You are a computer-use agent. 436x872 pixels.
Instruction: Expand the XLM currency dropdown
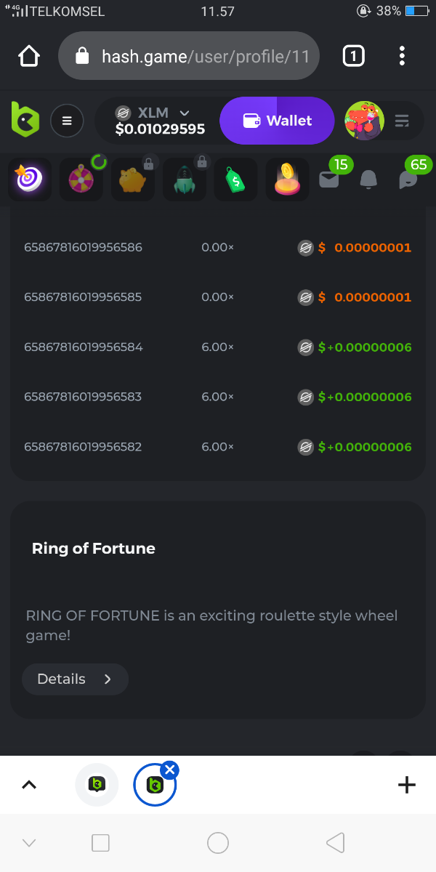[x=185, y=113]
